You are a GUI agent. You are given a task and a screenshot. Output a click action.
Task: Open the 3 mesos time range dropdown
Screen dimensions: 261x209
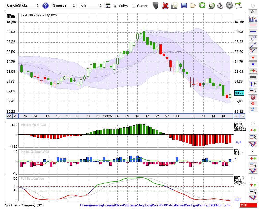coord(63,5)
